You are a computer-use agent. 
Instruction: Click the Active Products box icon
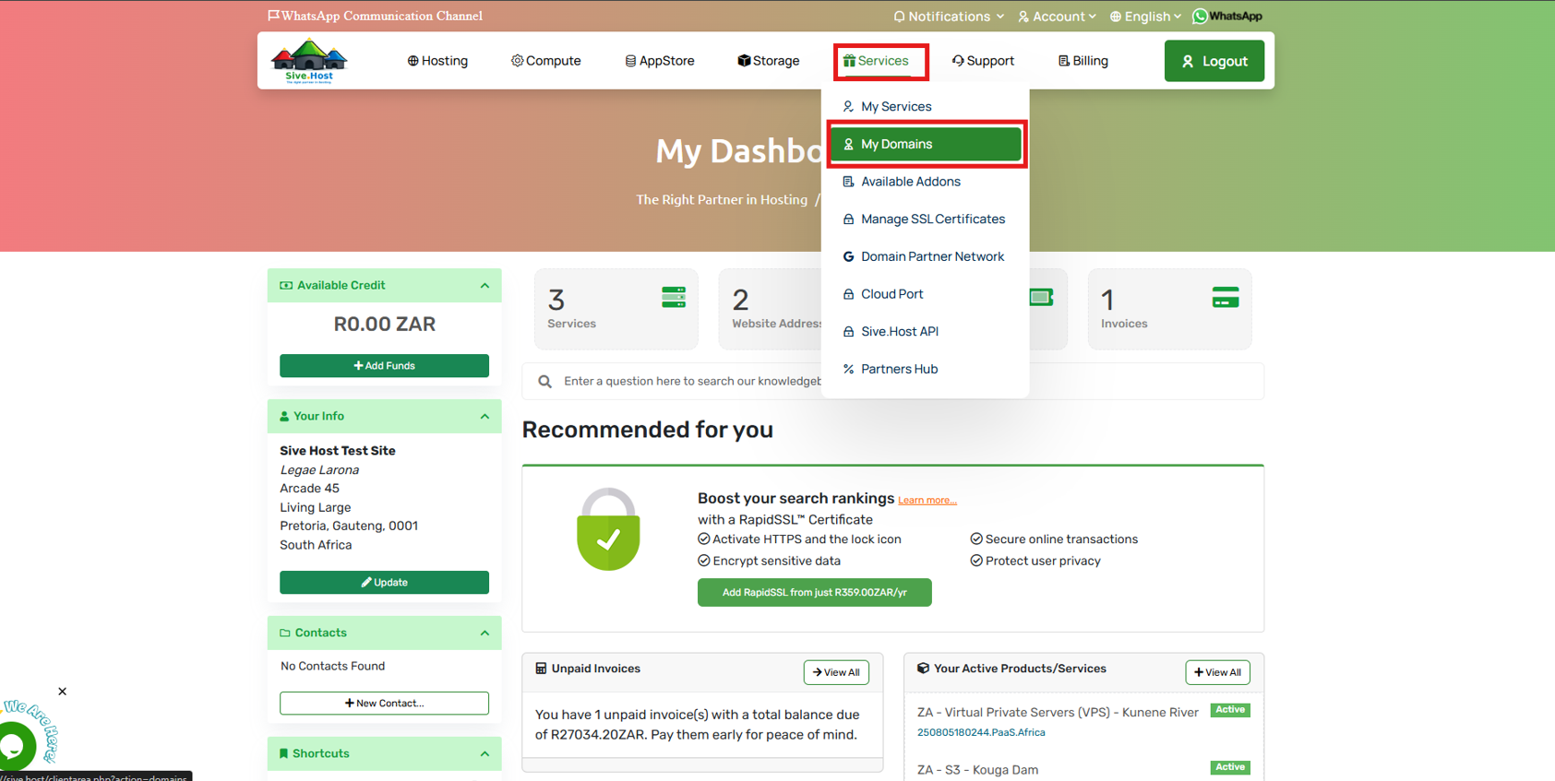pyautogui.click(x=923, y=669)
